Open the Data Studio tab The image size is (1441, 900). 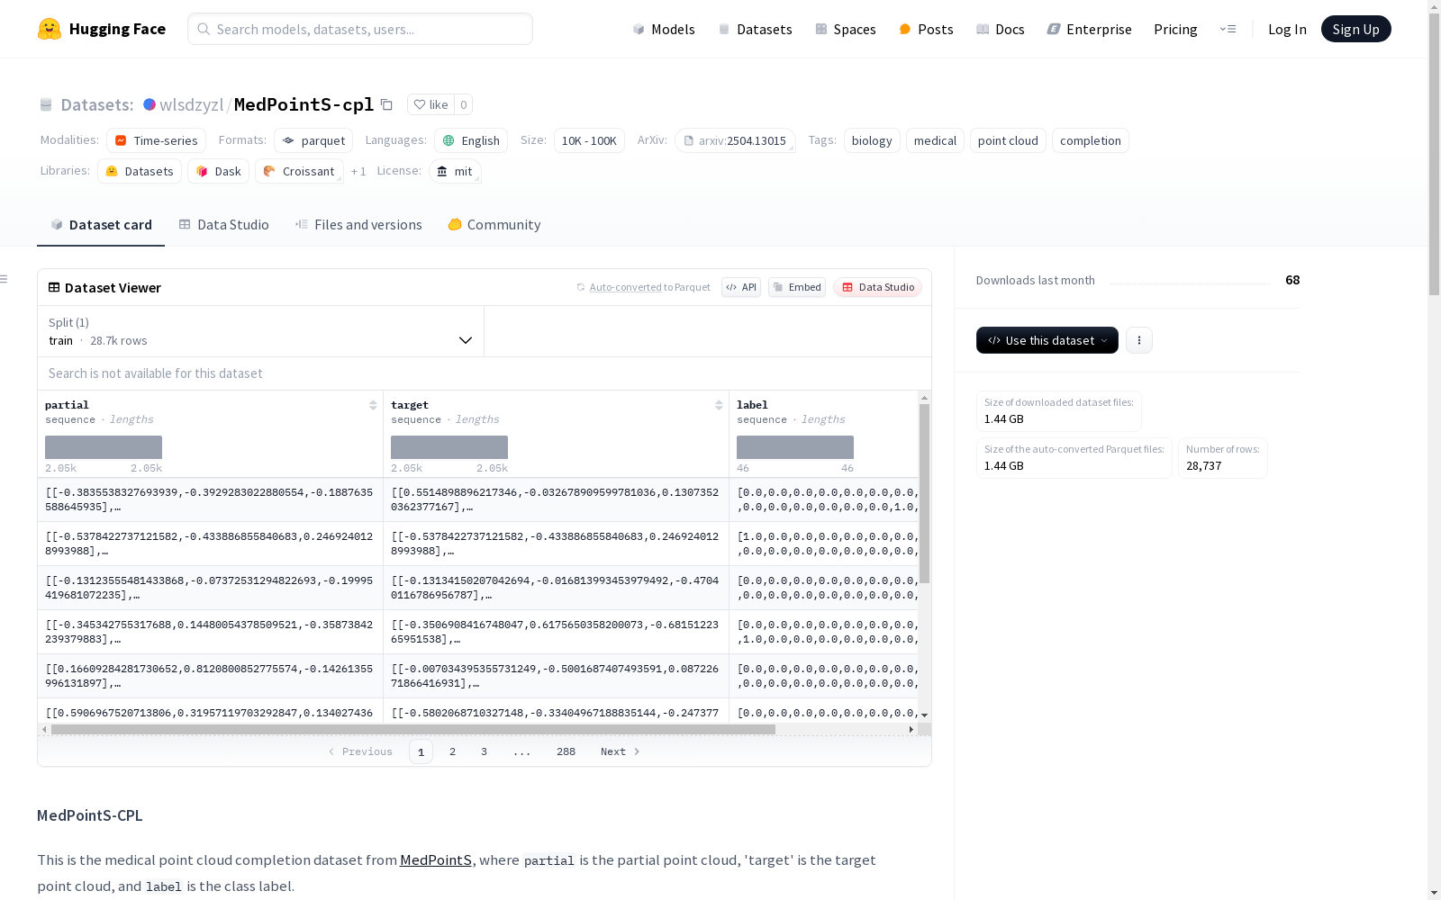(x=223, y=225)
